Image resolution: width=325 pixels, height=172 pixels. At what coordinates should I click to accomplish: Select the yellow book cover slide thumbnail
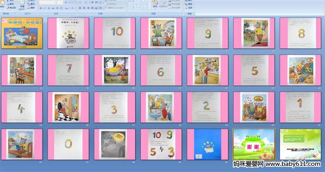click(x=22, y=33)
